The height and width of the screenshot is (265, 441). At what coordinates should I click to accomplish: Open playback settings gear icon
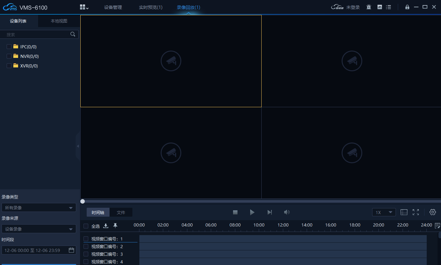[x=433, y=212]
